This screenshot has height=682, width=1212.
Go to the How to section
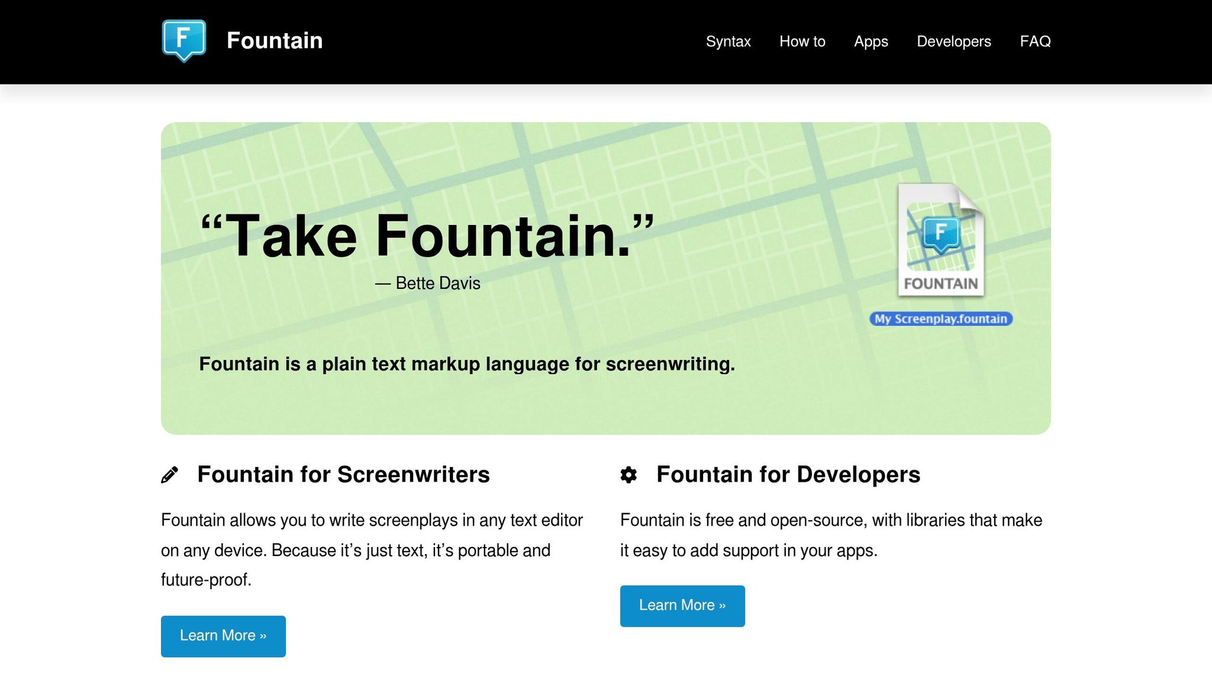(802, 41)
